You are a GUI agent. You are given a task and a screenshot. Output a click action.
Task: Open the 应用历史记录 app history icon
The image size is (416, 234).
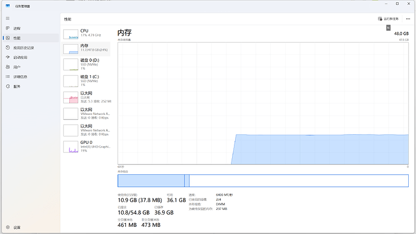(8, 48)
